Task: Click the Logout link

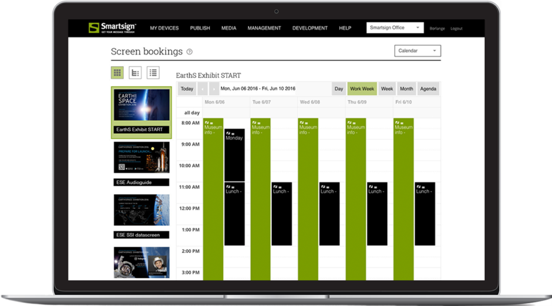Action: 456,28
